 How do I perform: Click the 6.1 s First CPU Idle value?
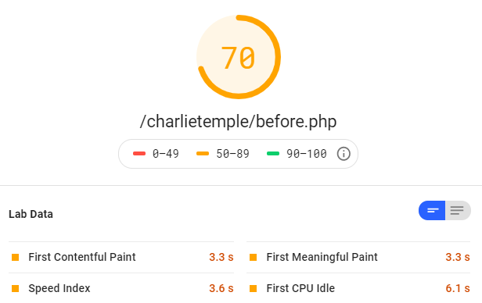(x=458, y=288)
